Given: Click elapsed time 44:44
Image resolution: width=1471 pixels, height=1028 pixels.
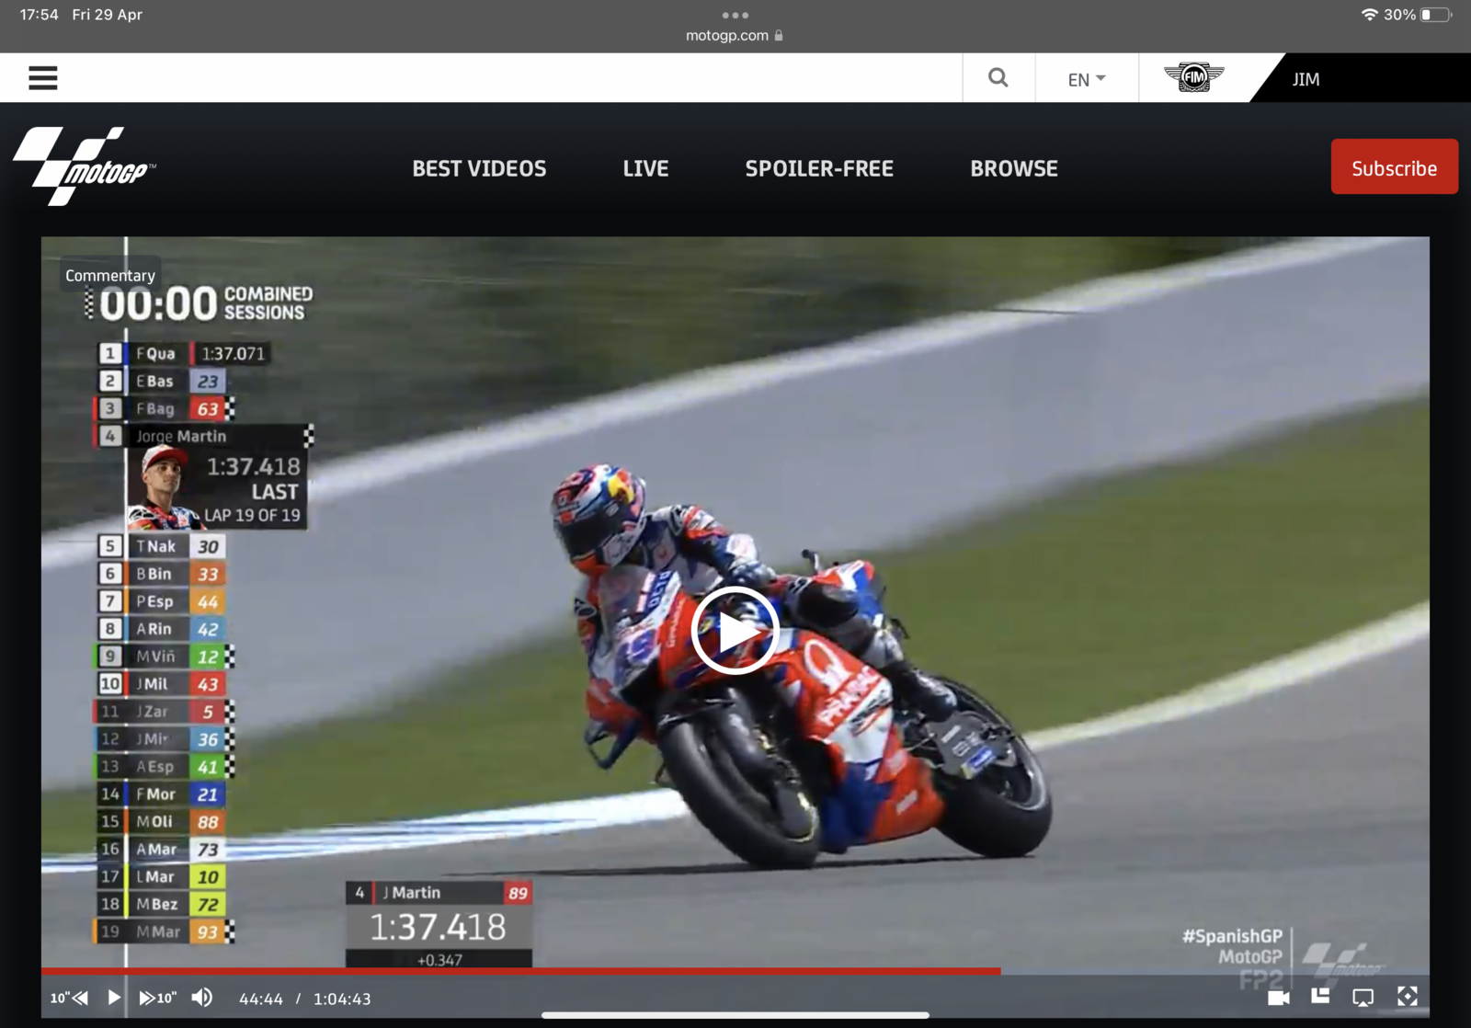Looking at the screenshot, I should pos(261,999).
